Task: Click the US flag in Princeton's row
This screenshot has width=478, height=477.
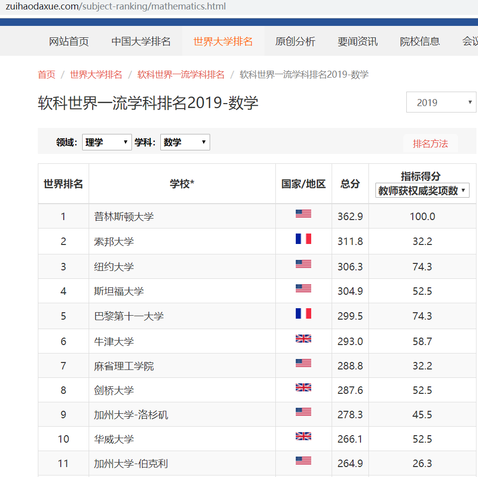Action: point(303,214)
